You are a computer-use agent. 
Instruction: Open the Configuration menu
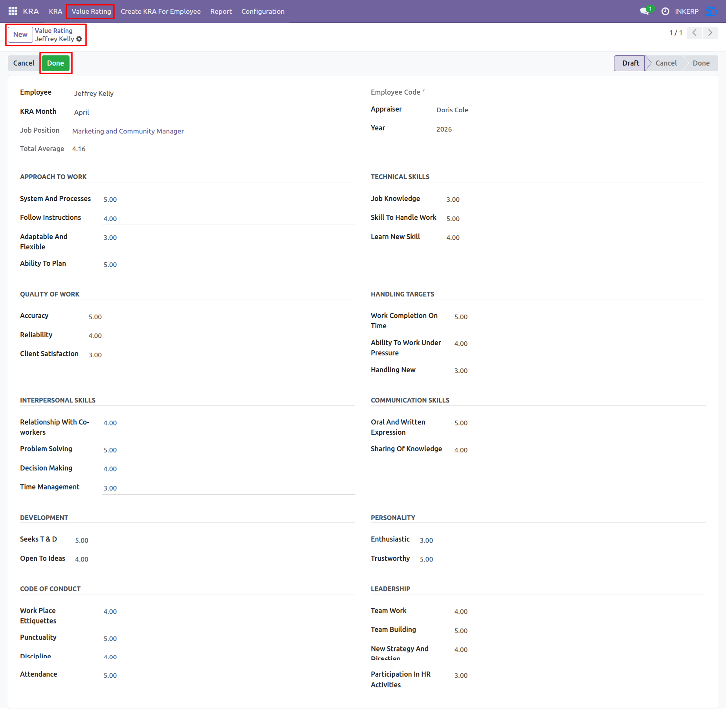[263, 11]
